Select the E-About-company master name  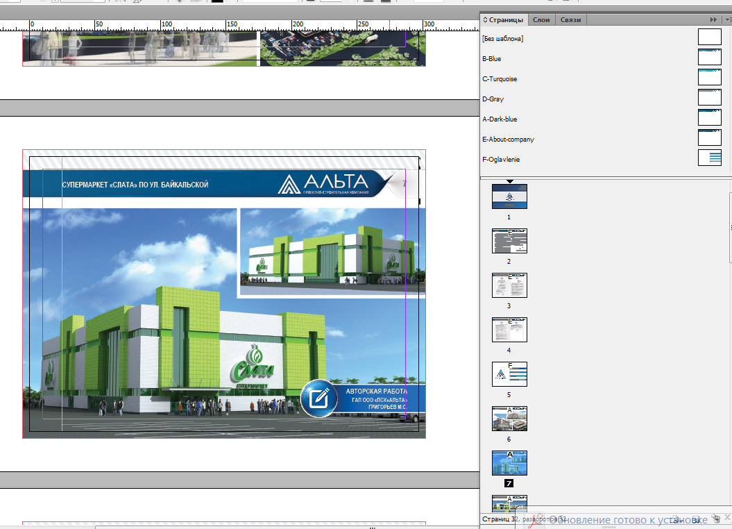508,139
